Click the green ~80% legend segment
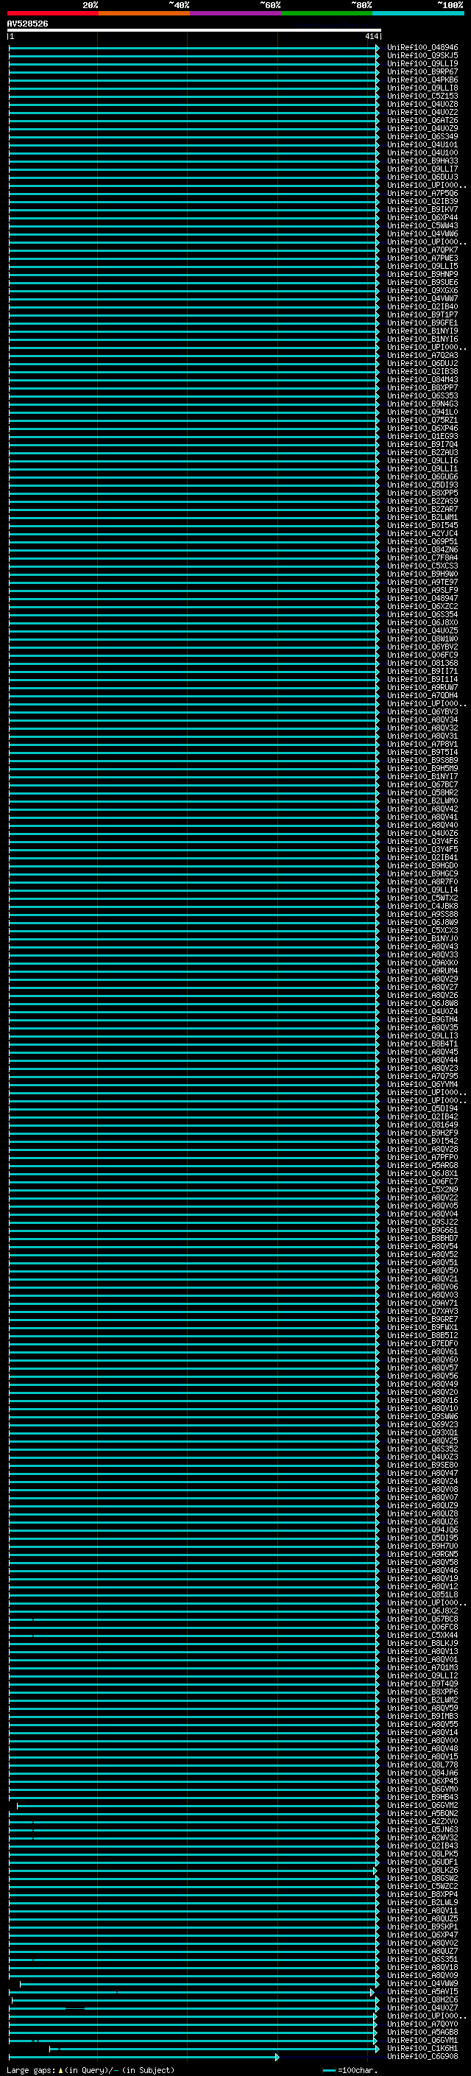 click(327, 13)
